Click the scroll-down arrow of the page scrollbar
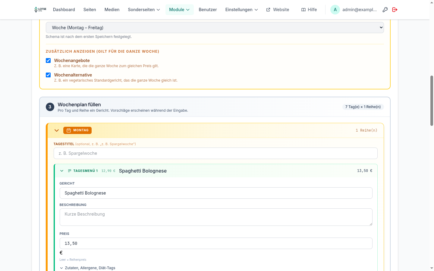 coord(432,268)
